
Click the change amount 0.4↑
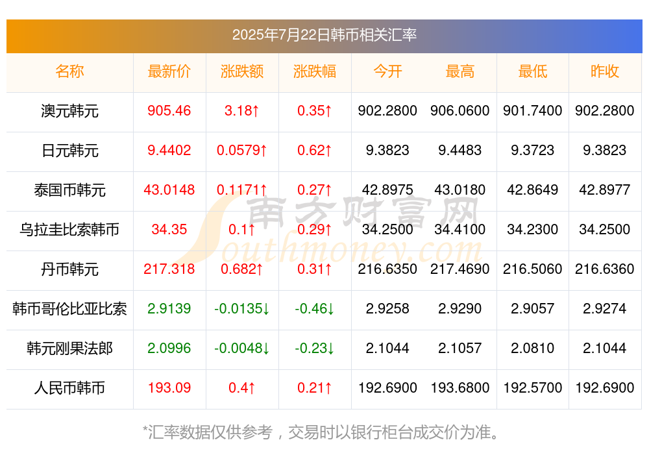tap(241, 387)
